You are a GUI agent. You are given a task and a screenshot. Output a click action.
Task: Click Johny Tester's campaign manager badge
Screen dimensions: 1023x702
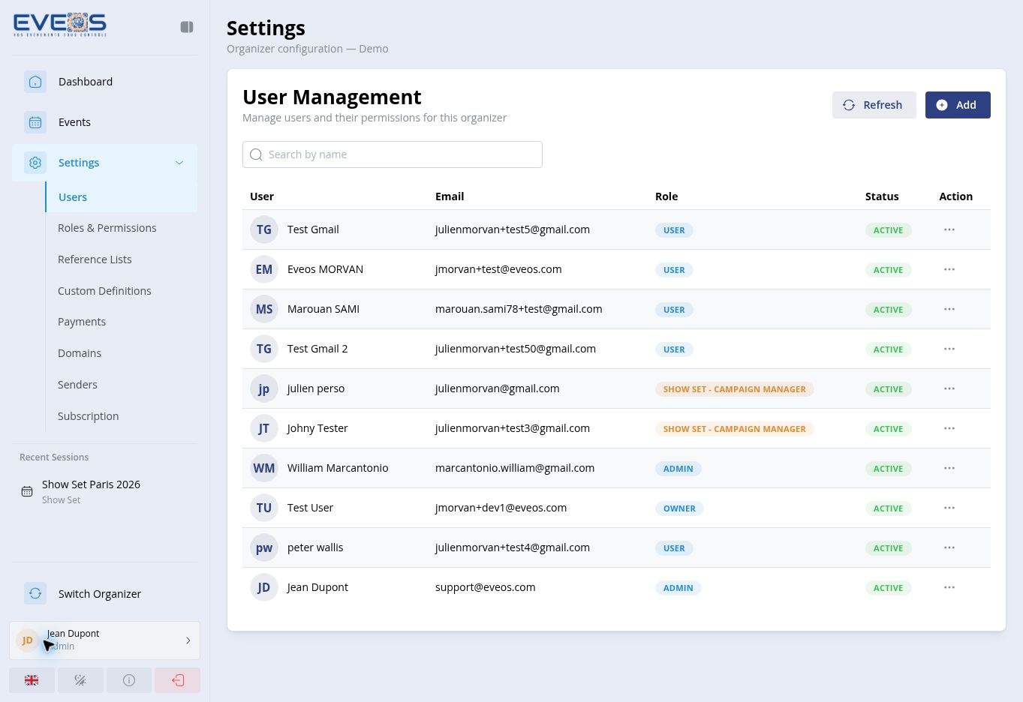(735, 429)
